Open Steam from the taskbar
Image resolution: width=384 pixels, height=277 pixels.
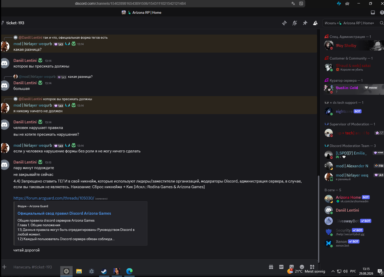pyautogui.click(x=104, y=271)
